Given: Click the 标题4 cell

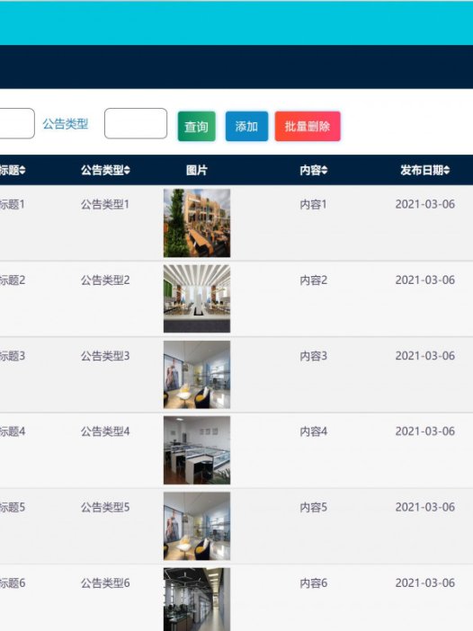Looking at the screenshot, I should (13, 431).
